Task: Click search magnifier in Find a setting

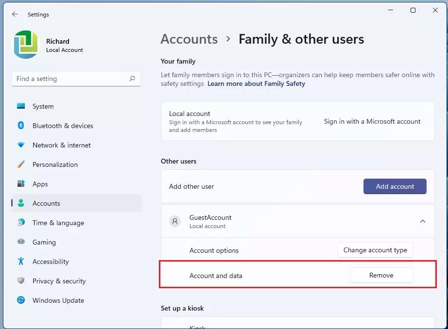Action: (132, 79)
